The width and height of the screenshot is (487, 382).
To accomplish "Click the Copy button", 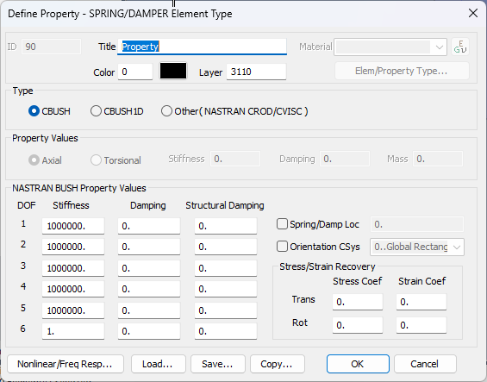I will tap(278, 364).
